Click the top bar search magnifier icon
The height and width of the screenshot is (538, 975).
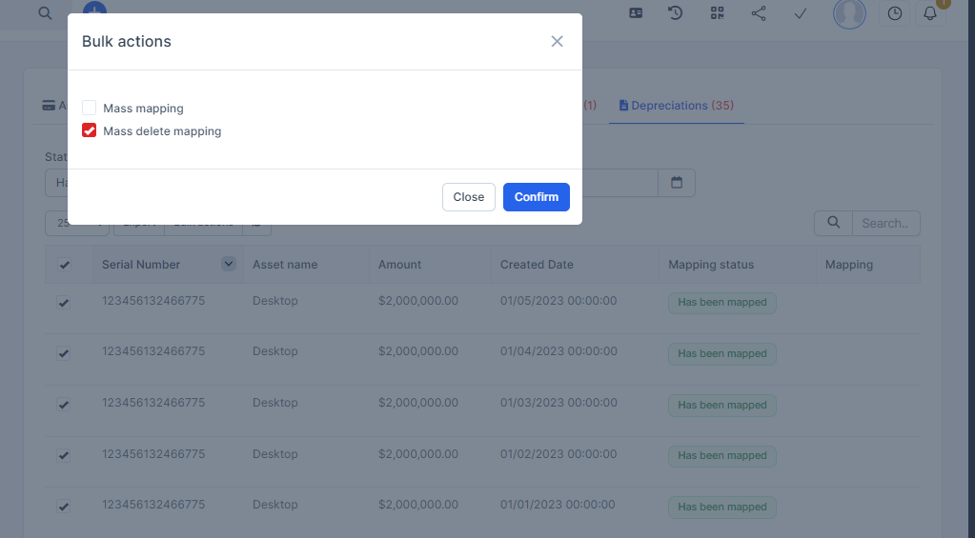[45, 12]
